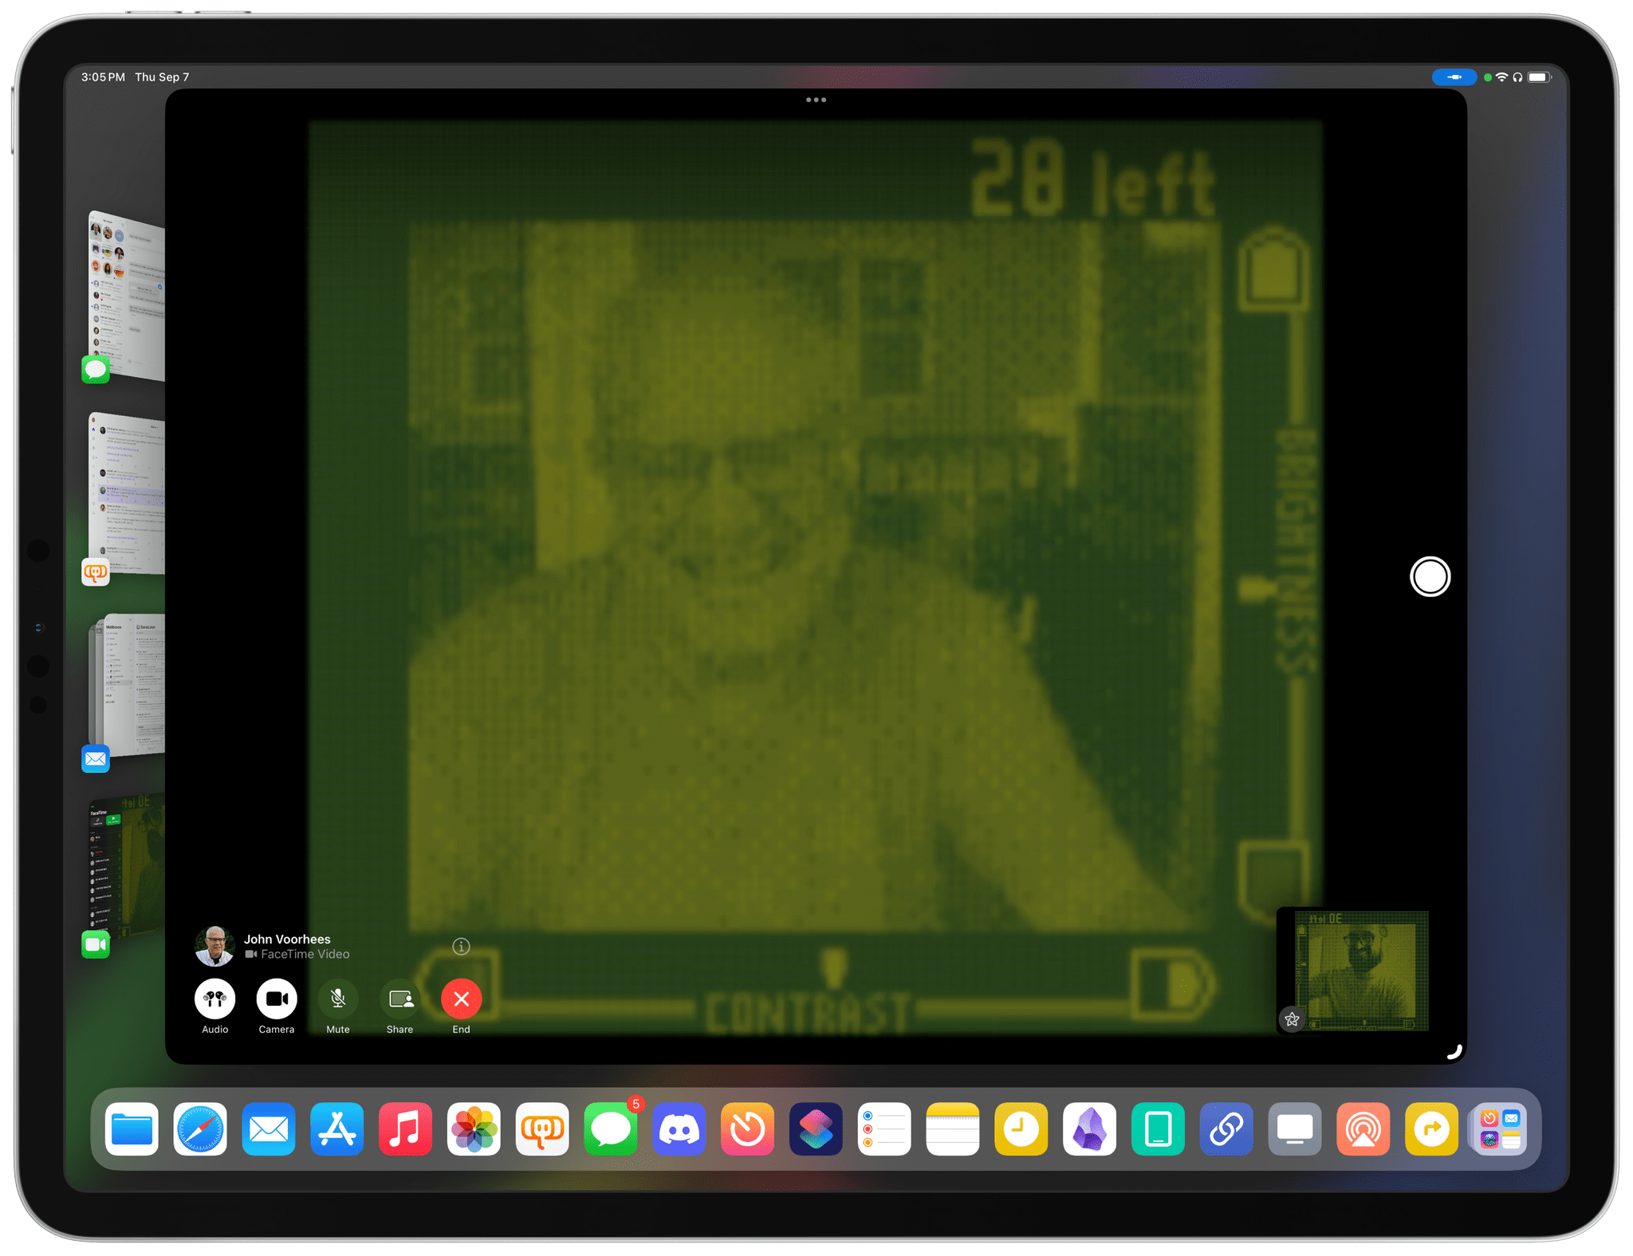
Task: Open Photos from the dock
Action: pyautogui.click(x=474, y=1128)
